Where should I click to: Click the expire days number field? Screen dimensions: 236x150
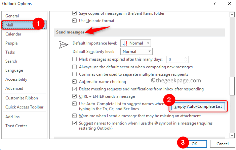coord(175,60)
